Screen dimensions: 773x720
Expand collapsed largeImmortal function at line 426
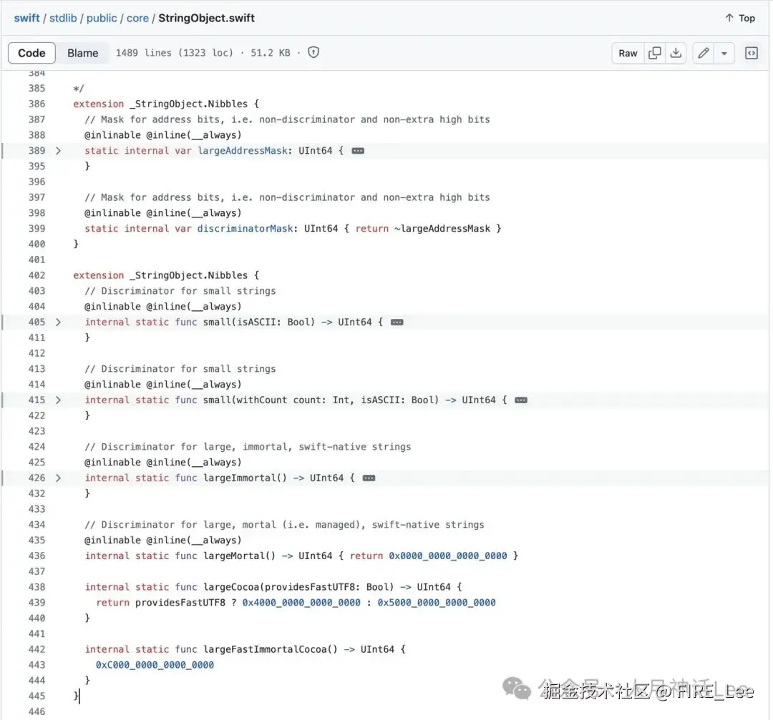(x=58, y=478)
